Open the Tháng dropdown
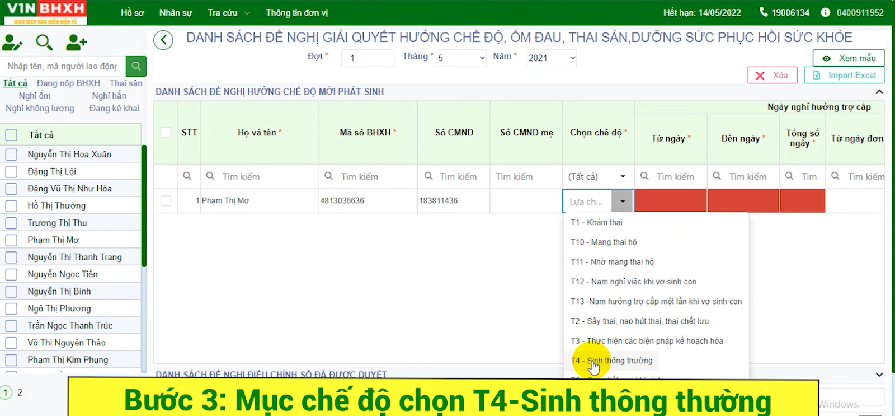The image size is (895, 416). pyautogui.click(x=461, y=58)
